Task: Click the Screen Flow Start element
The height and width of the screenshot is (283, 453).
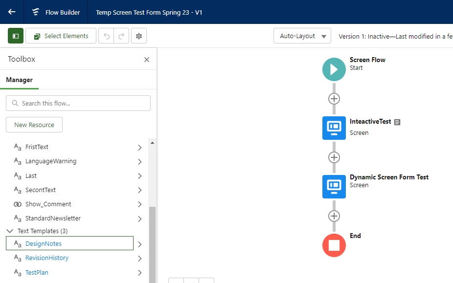Action: (334, 69)
